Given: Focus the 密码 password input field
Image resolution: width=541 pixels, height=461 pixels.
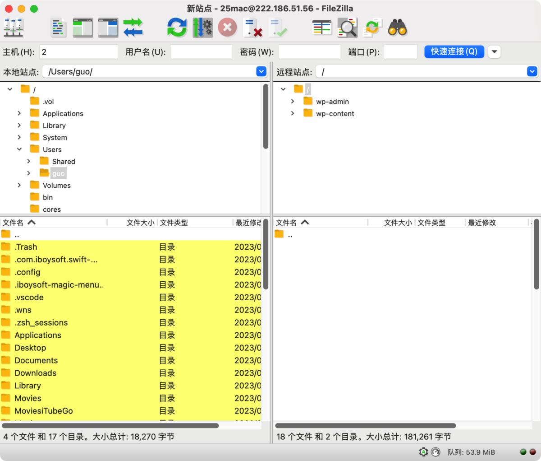Looking at the screenshot, I should pyautogui.click(x=309, y=51).
